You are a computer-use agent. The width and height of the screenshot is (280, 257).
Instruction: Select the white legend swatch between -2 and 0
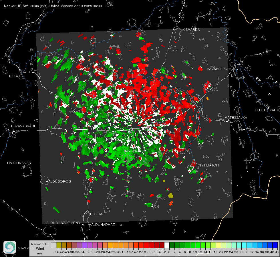click(167, 245)
